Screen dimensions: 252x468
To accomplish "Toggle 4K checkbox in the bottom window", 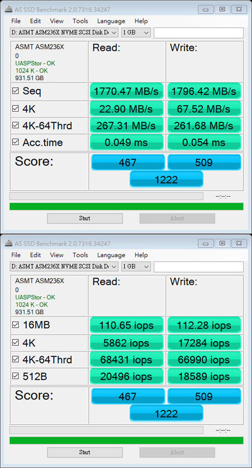I will 16,343.
